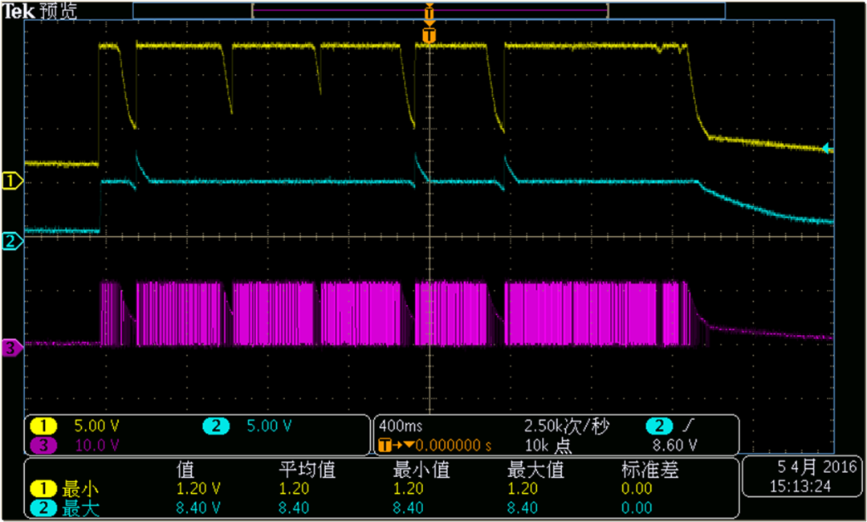The width and height of the screenshot is (867, 522).
Task: Click channel 2's 0.00 standard deviation value
Action: click(637, 508)
